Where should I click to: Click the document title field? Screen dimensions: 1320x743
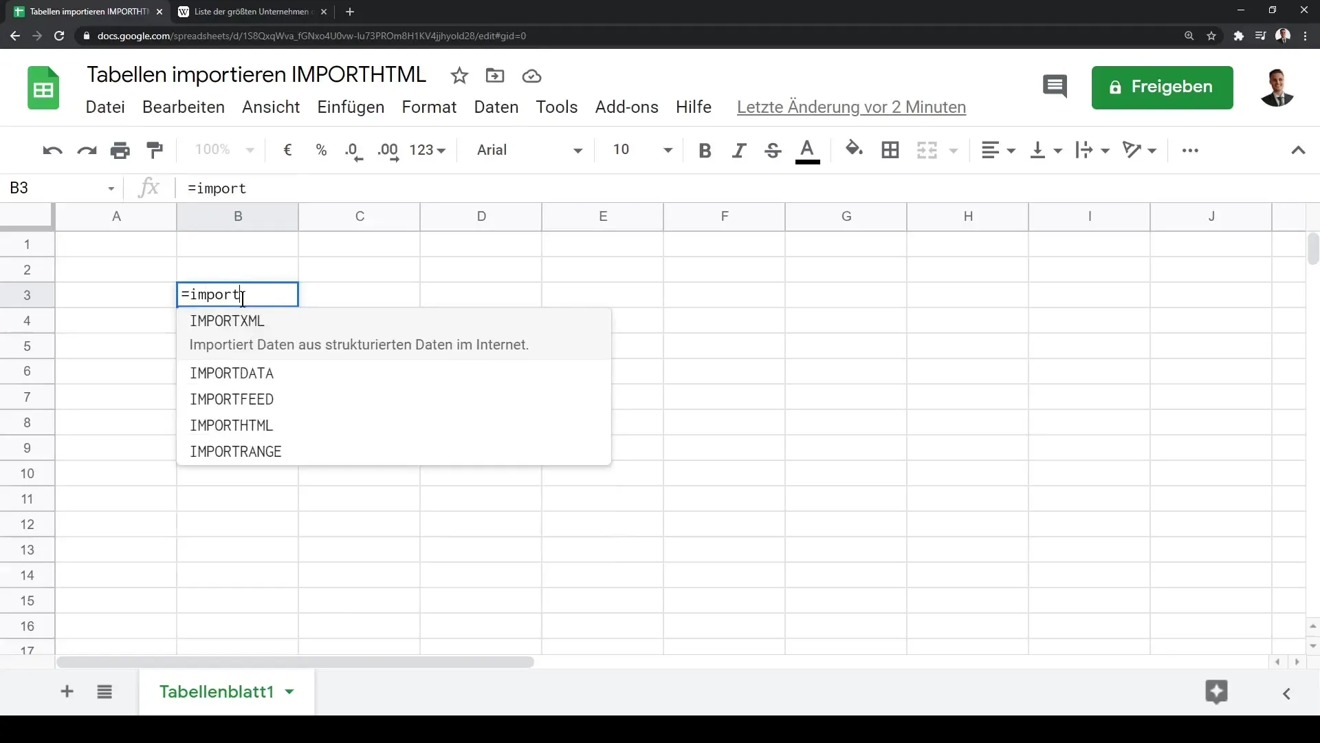(x=256, y=74)
